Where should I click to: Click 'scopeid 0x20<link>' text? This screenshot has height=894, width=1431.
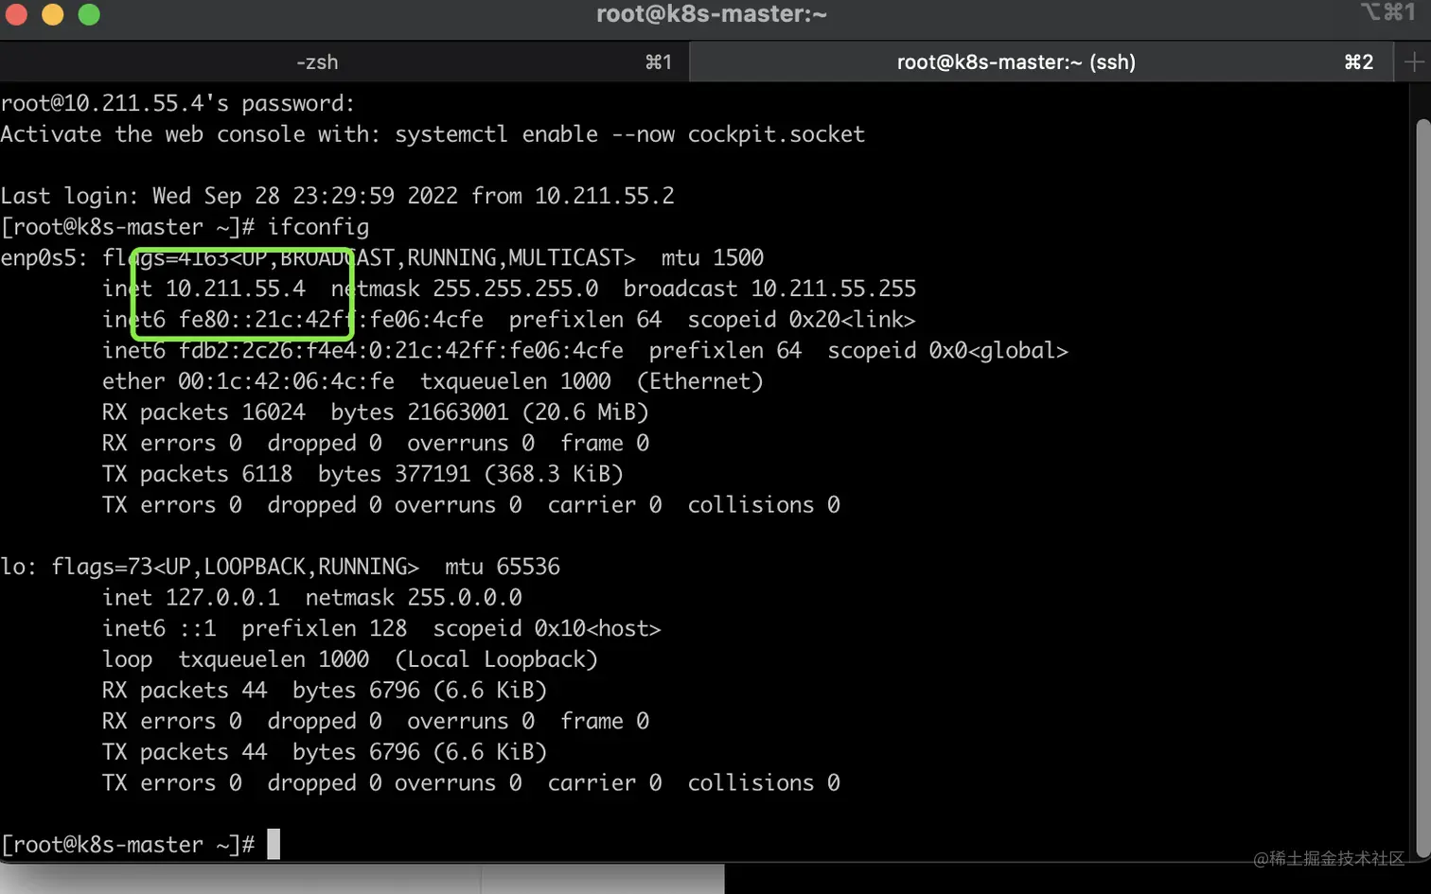pyautogui.click(x=802, y=320)
